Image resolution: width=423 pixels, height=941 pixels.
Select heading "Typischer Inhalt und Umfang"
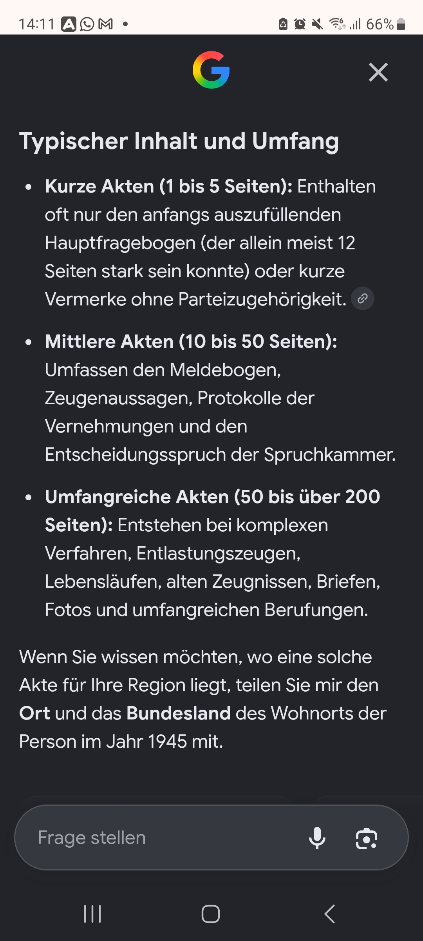[x=179, y=141]
